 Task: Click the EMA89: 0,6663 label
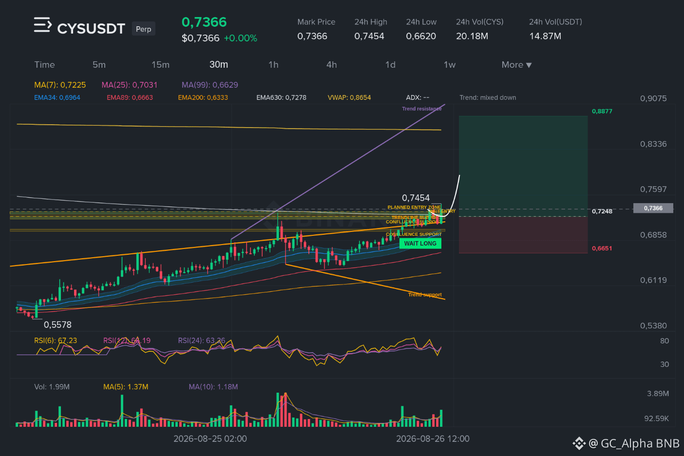pos(130,97)
